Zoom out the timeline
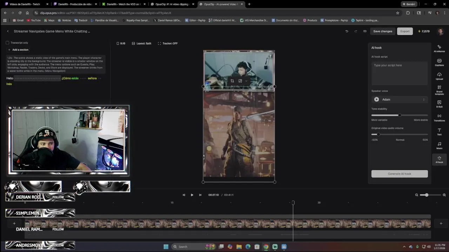 417,195
